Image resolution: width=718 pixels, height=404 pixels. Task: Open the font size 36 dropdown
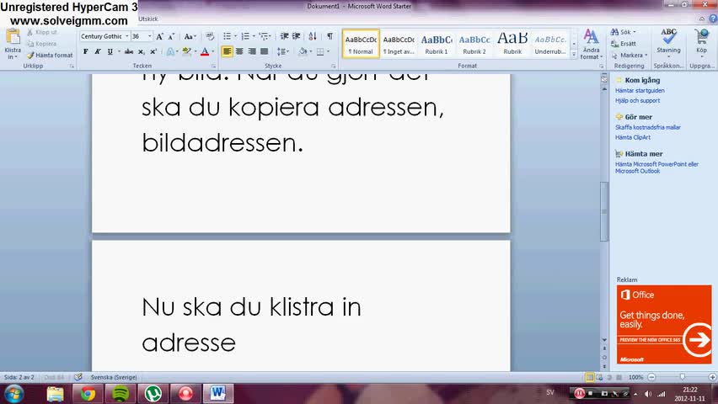(149, 36)
